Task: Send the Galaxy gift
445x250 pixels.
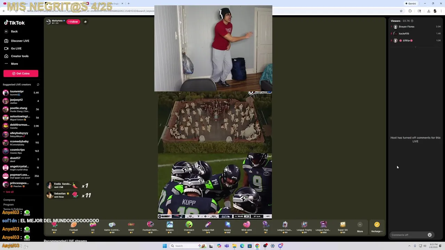Action: tap(227, 227)
